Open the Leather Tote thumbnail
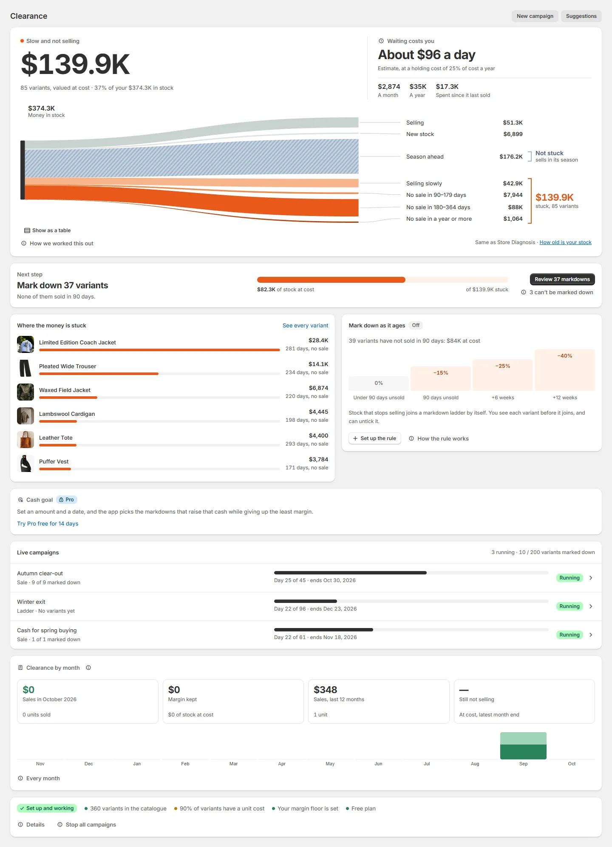Screen dimensions: 612x847 pos(25,440)
